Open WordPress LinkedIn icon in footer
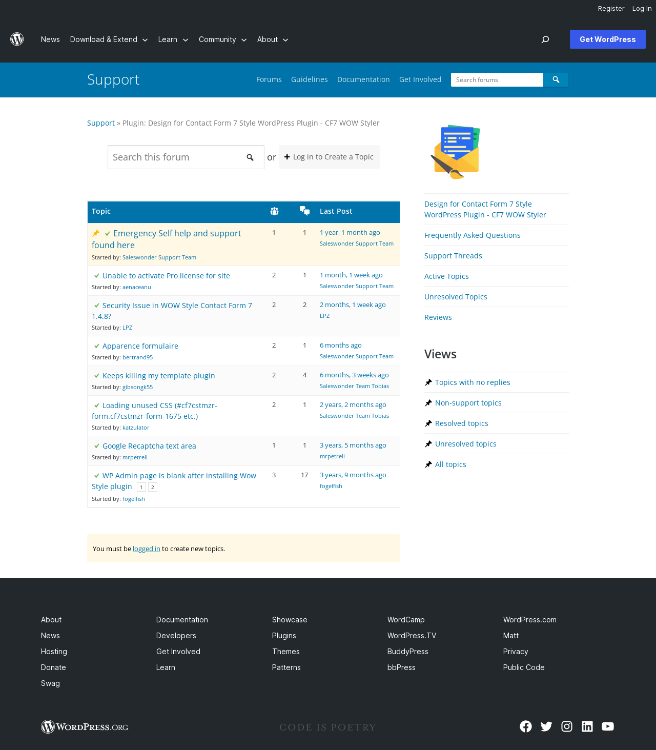This screenshot has width=656, height=750. tap(587, 726)
